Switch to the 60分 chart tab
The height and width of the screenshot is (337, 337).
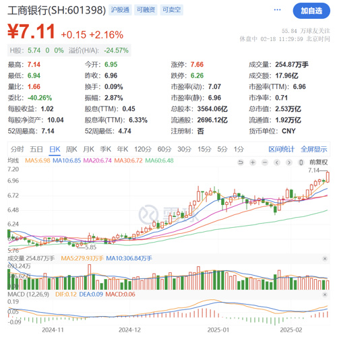[164, 149]
